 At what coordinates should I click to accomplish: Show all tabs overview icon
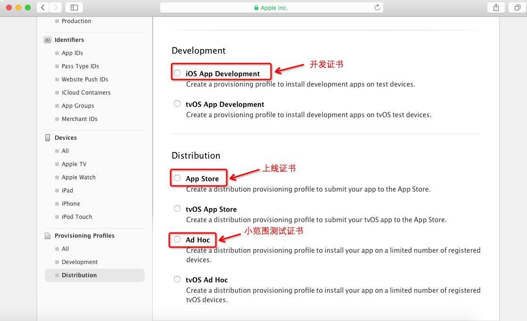517,8
